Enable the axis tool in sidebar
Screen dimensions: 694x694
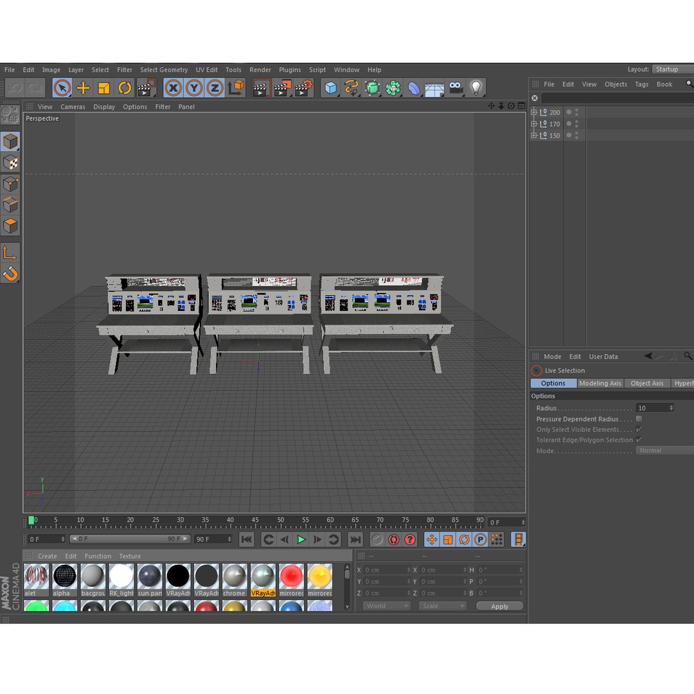(10, 253)
